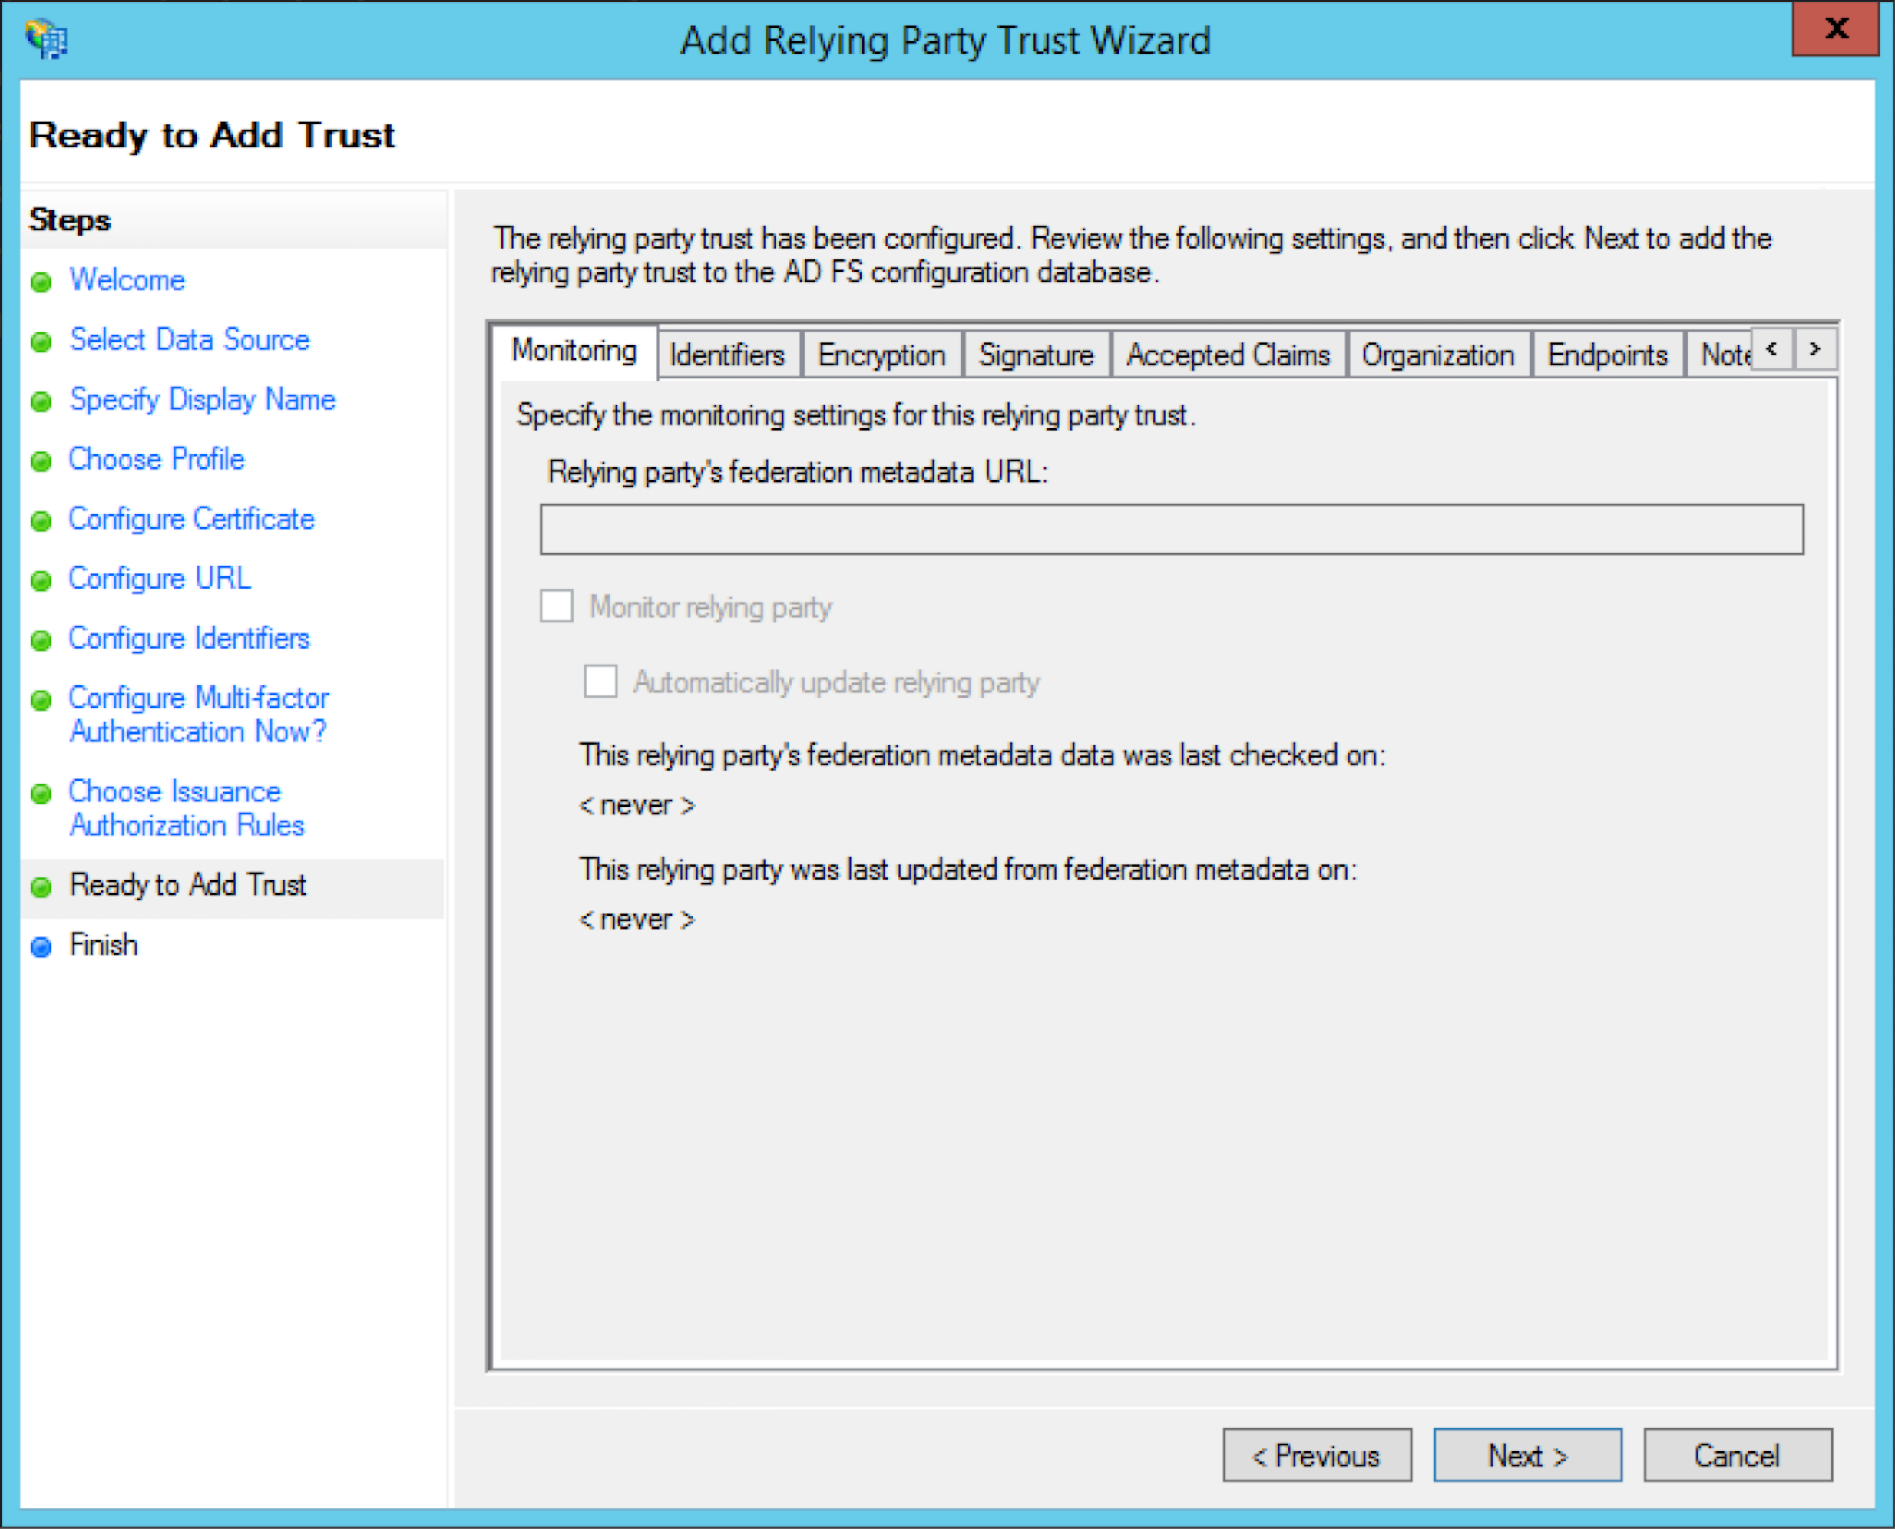The width and height of the screenshot is (1895, 1529).
Task: Click the Add Relying Party Trust wizard icon
Action: (47, 38)
